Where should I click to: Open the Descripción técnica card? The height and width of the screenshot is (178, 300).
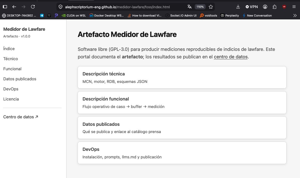pos(182,78)
